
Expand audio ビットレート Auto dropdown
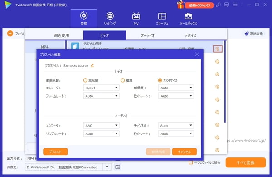click(176, 133)
